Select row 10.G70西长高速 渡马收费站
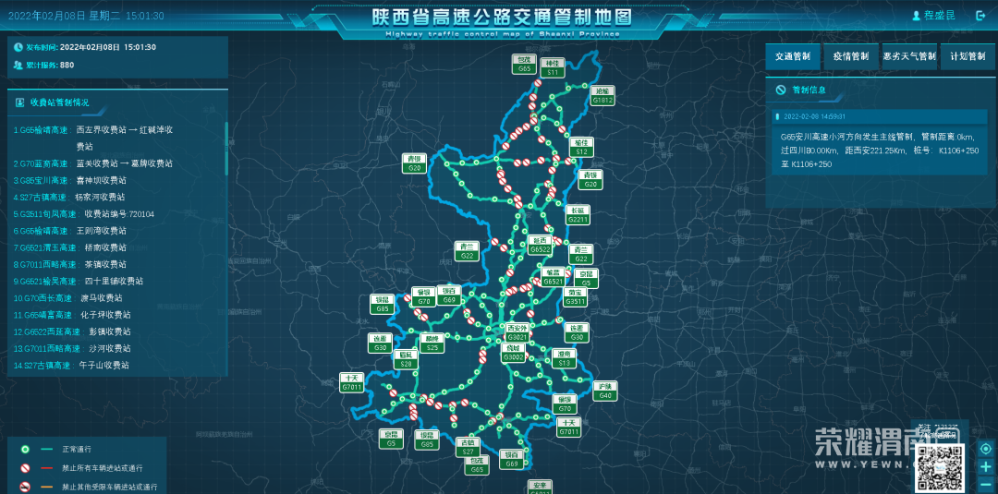 click(68, 297)
